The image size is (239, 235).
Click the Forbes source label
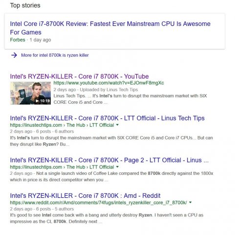[18, 40]
